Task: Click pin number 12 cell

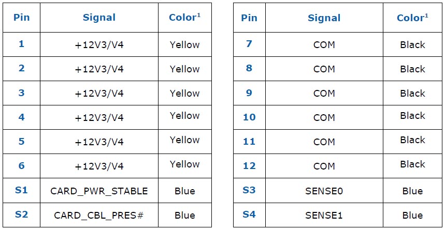Action: click(x=249, y=166)
